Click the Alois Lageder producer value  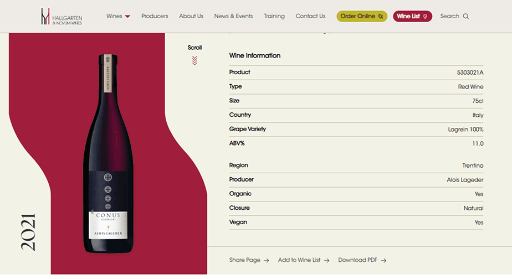465,180
